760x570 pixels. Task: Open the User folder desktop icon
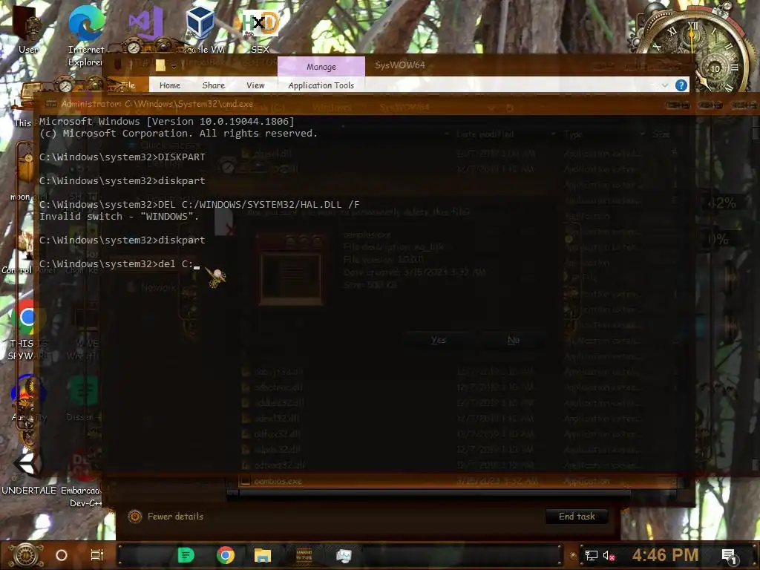(28, 29)
